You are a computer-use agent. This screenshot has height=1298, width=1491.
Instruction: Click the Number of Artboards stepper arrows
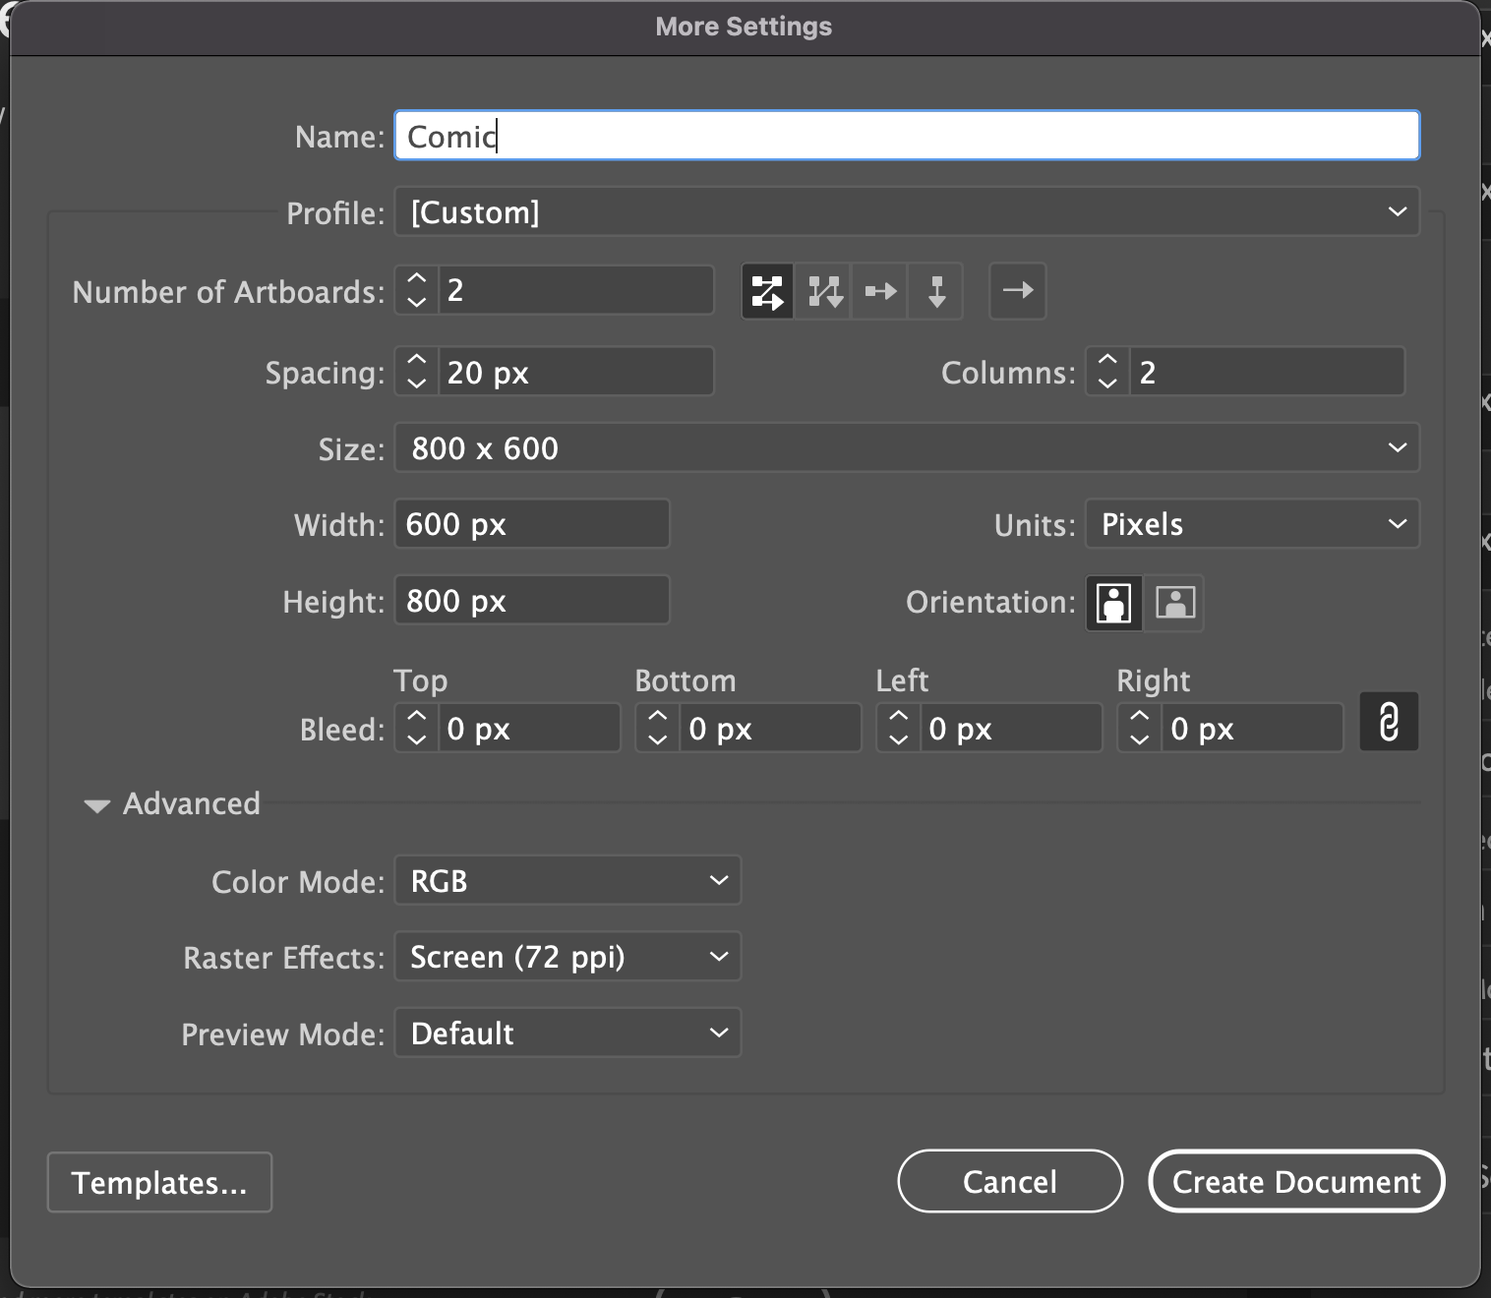[x=417, y=291]
